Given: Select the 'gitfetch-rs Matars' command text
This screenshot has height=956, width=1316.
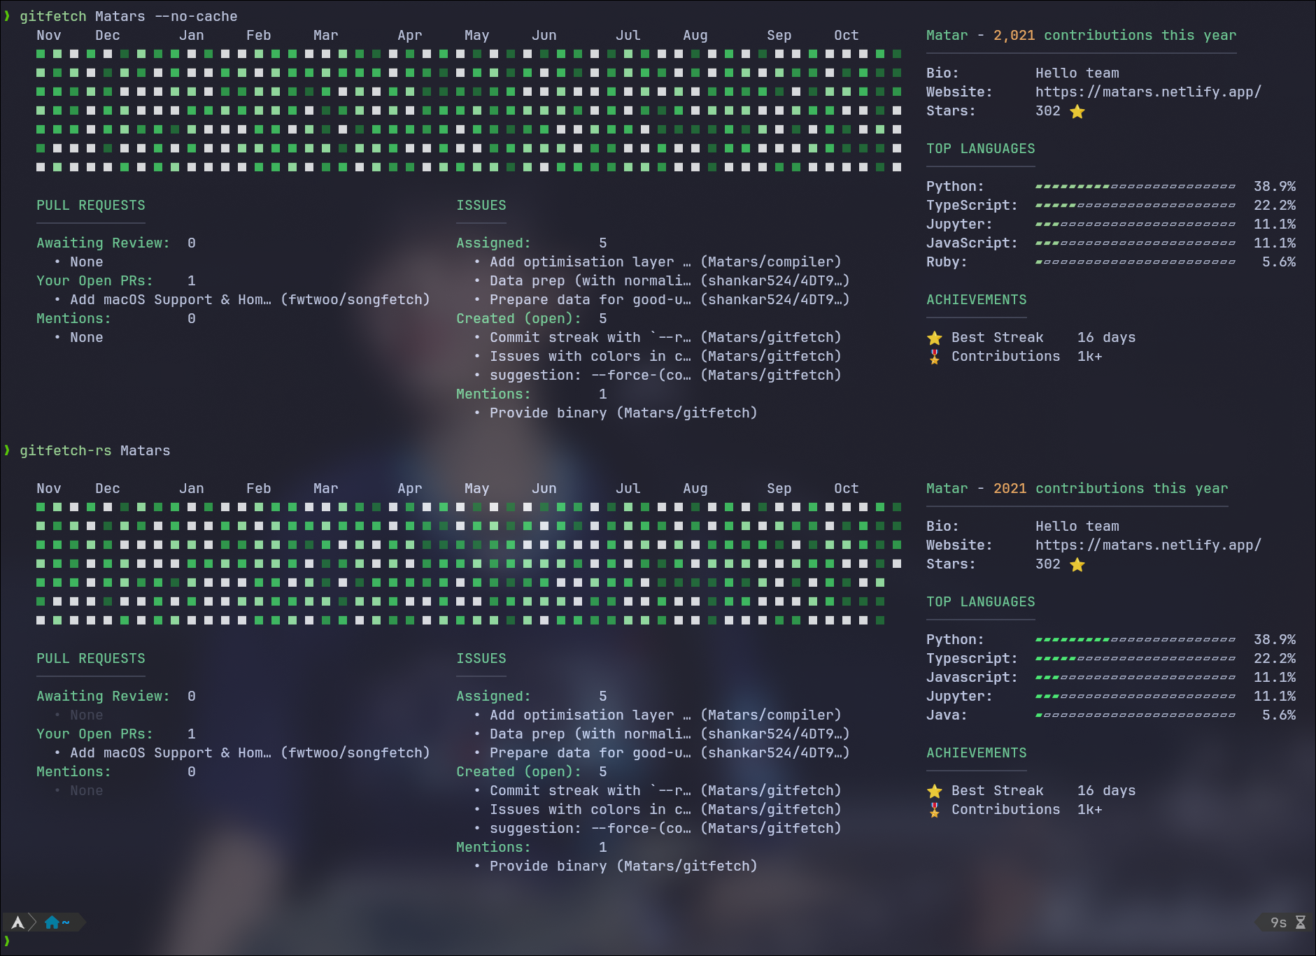Looking at the screenshot, I should (x=94, y=451).
